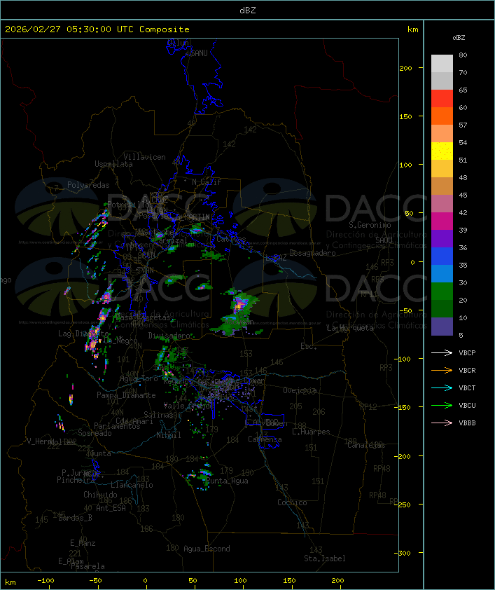Viewport: 495px width, 590px height.
Task: Click the 'Bardas_B' place label
Action: (x=75, y=518)
